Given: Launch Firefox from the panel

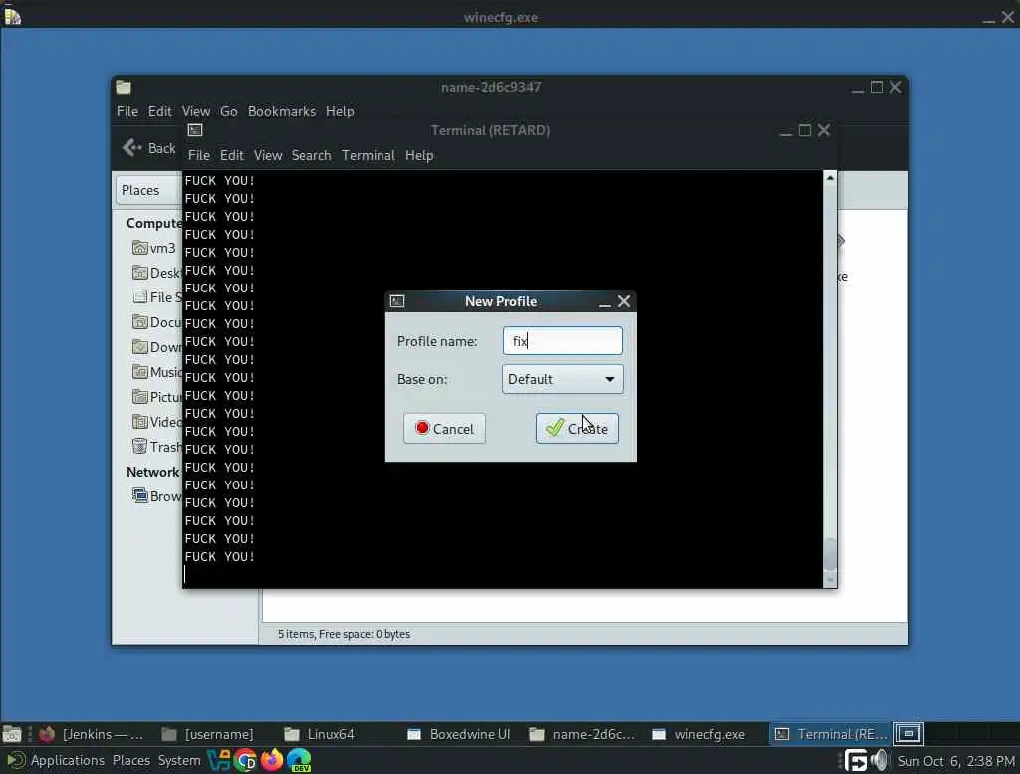Looking at the screenshot, I should [x=272, y=760].
